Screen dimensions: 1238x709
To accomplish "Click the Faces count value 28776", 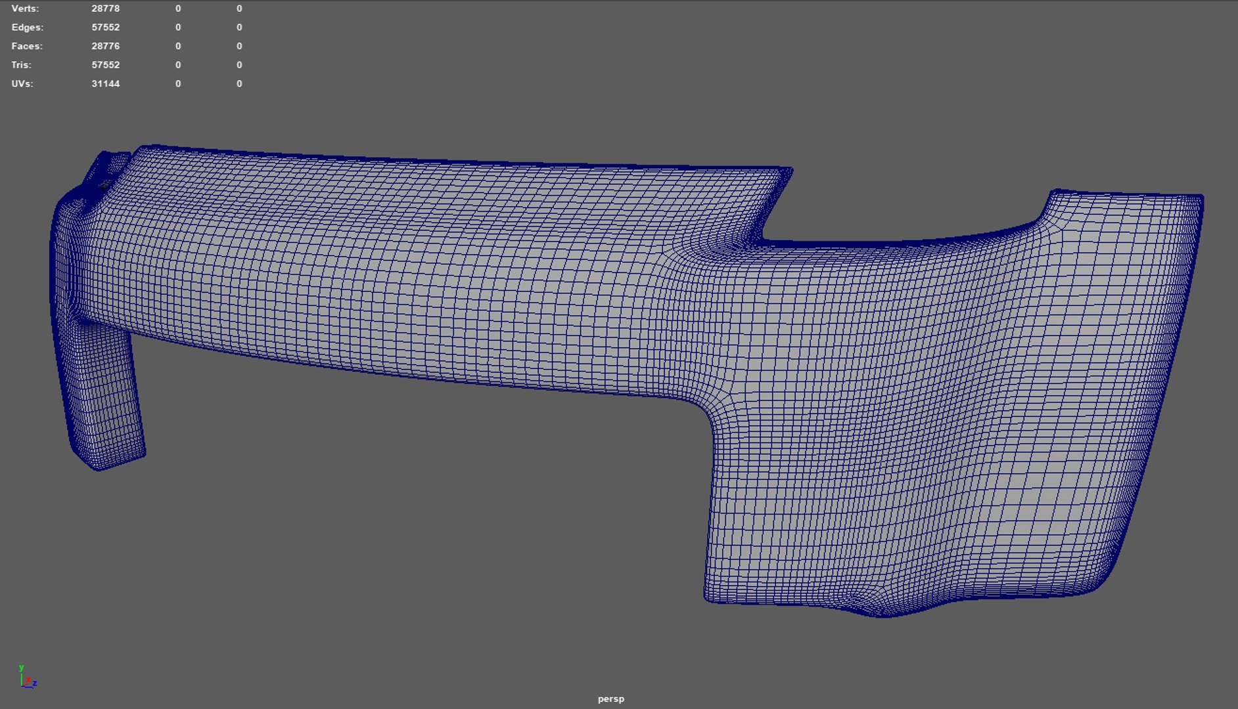I will (105, 46).
